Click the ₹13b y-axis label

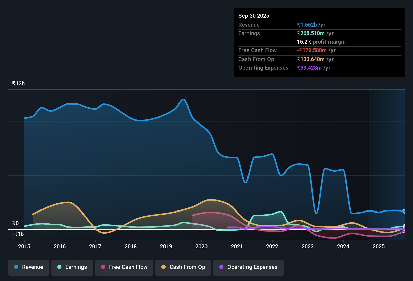(x=18, y=83)
